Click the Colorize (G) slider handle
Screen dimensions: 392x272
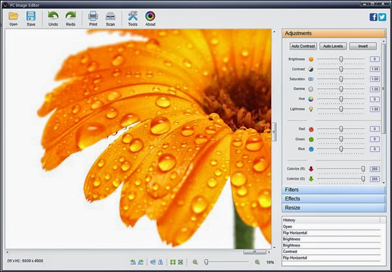click(x=363, y=178)
